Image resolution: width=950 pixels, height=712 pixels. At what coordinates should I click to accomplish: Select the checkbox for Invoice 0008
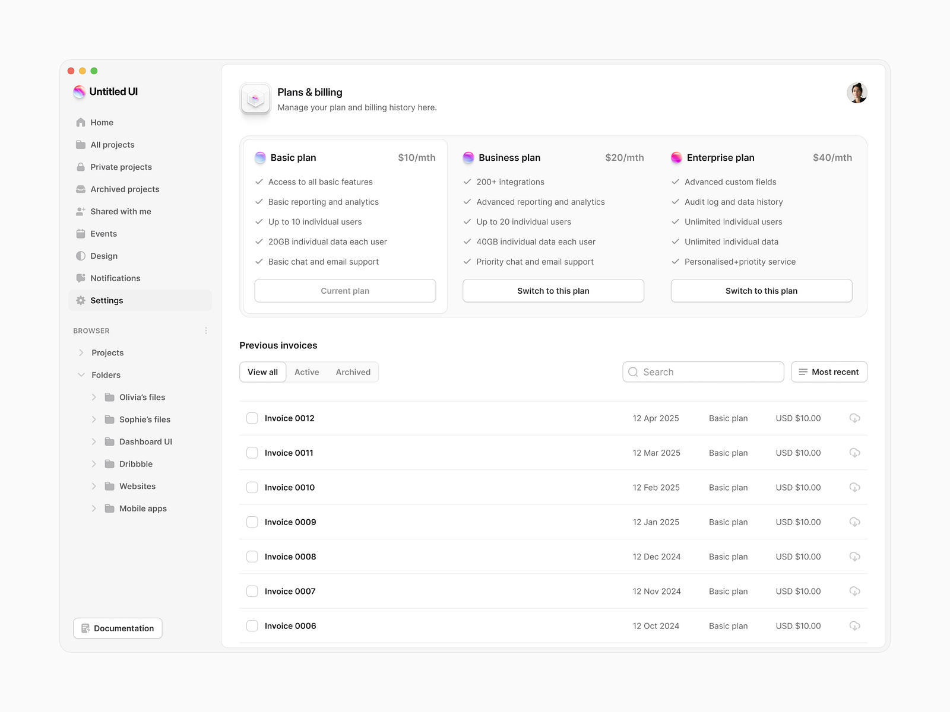coord(252,557)
